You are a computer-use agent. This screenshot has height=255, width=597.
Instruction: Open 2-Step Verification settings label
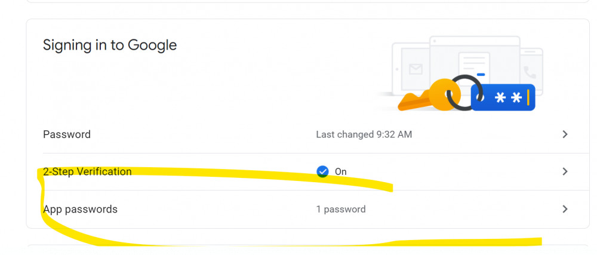(87, 171)
